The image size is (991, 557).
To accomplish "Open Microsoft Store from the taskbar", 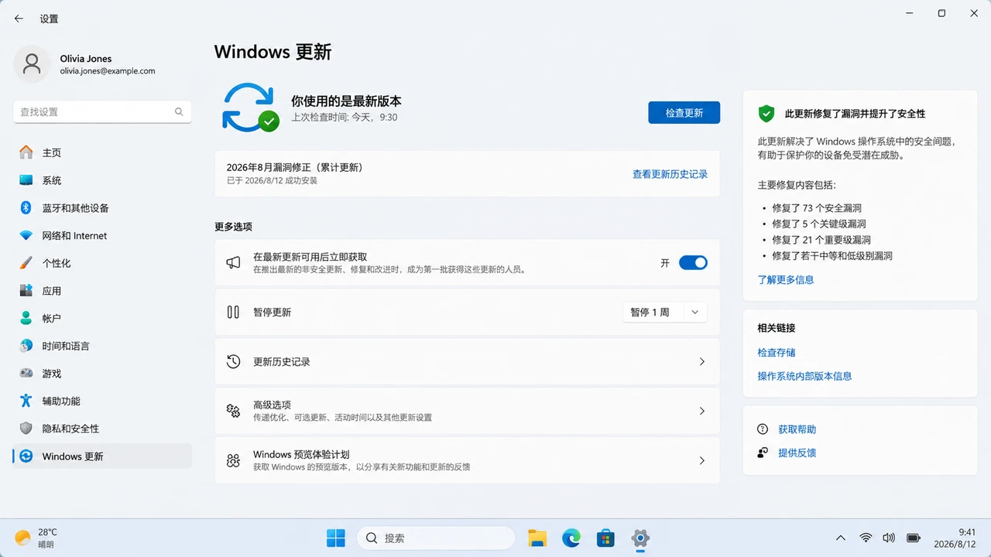I will coord(605,538).
